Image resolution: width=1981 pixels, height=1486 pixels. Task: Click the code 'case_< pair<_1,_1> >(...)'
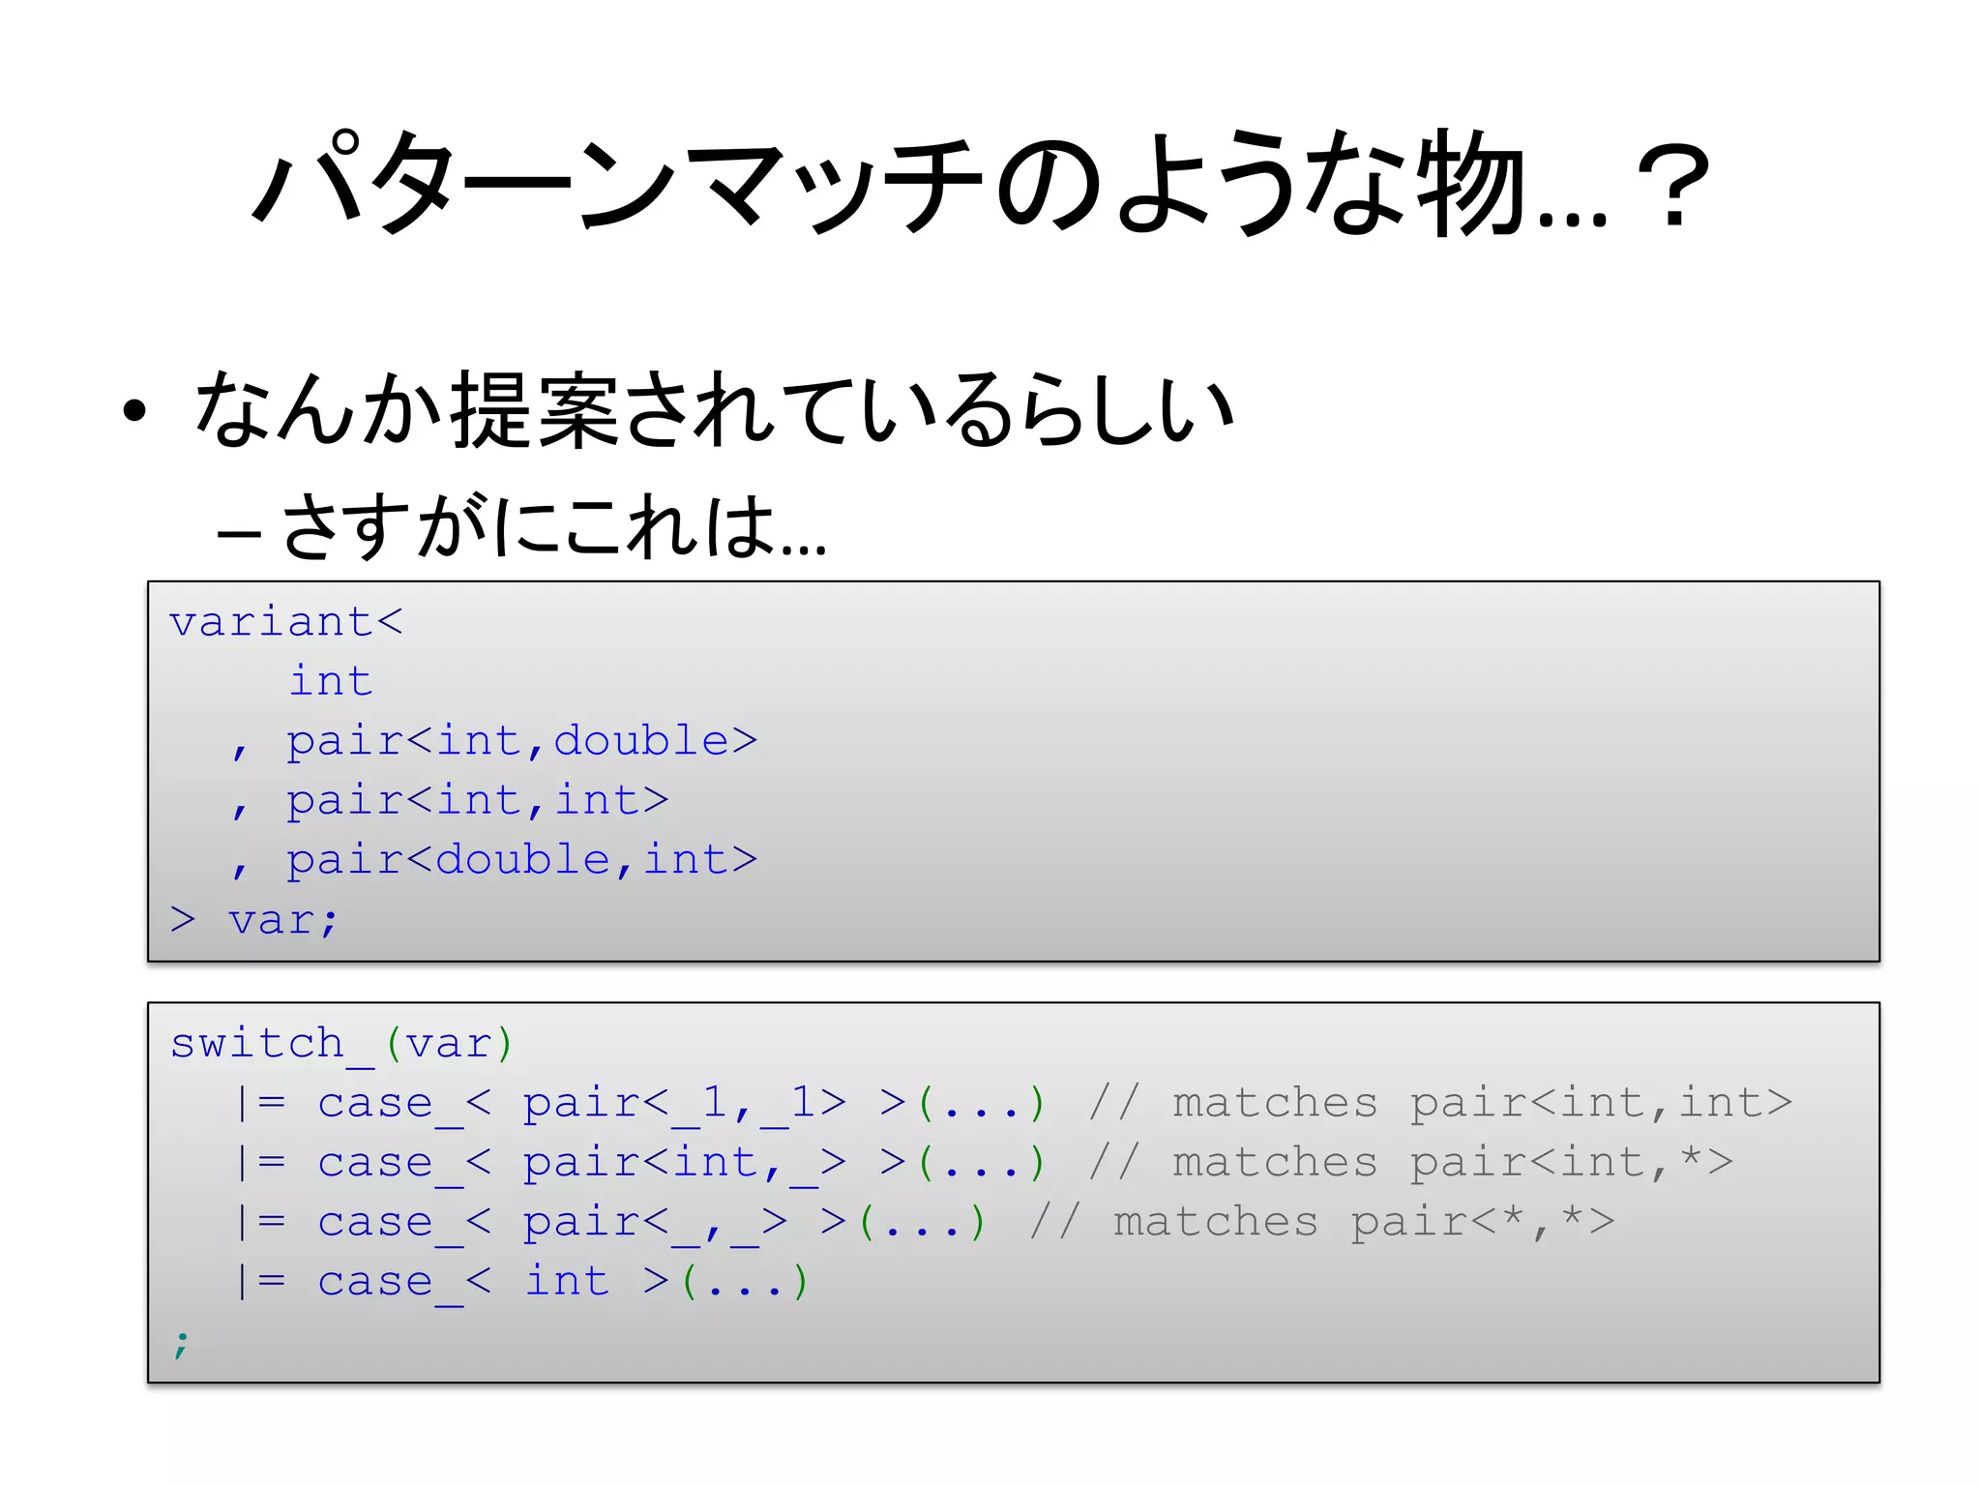[x=682, y=1104]
